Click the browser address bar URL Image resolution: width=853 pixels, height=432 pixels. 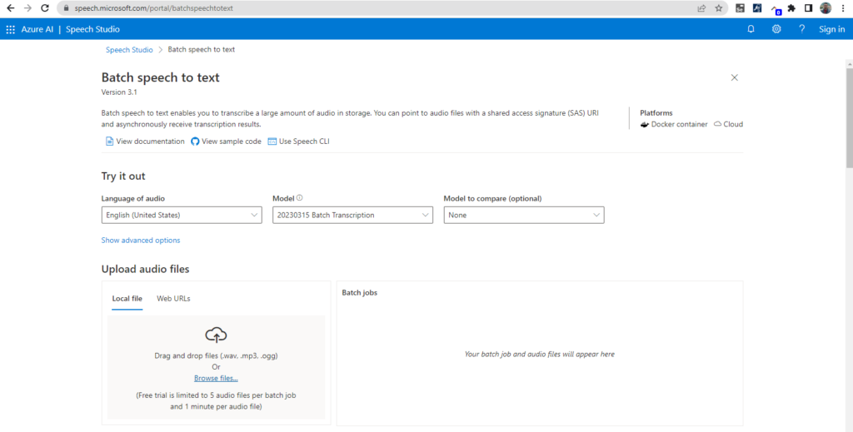(x=154, y=8)
